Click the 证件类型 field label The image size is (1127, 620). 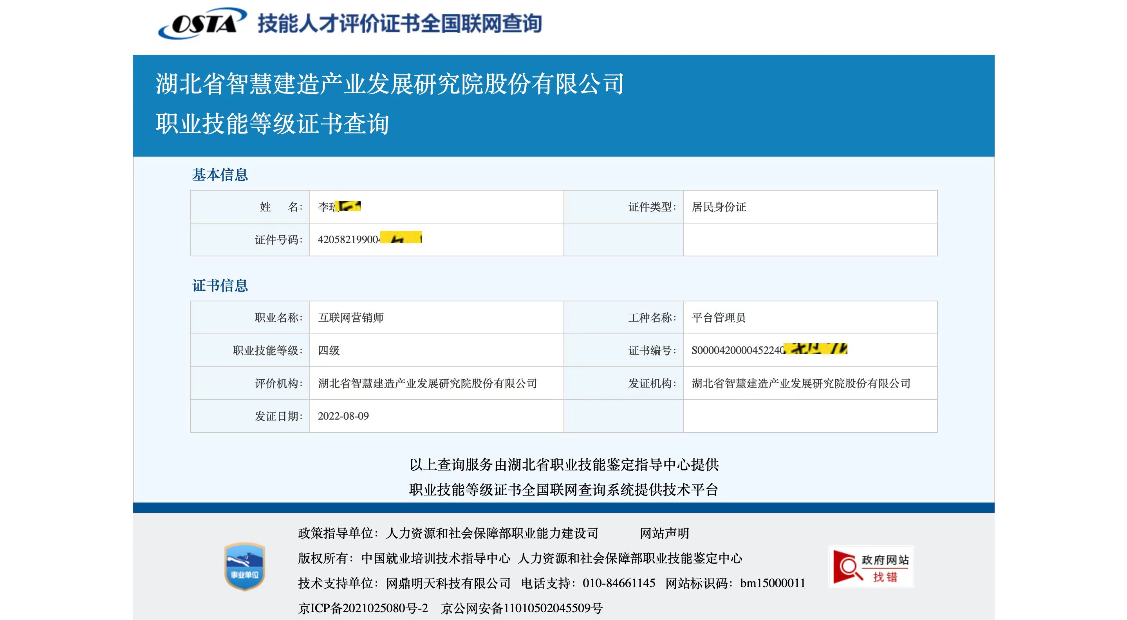[652, 207]
